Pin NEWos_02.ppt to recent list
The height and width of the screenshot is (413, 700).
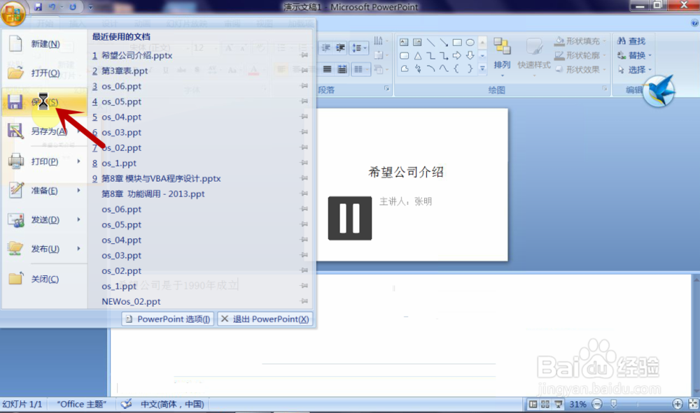pos(304,301)
